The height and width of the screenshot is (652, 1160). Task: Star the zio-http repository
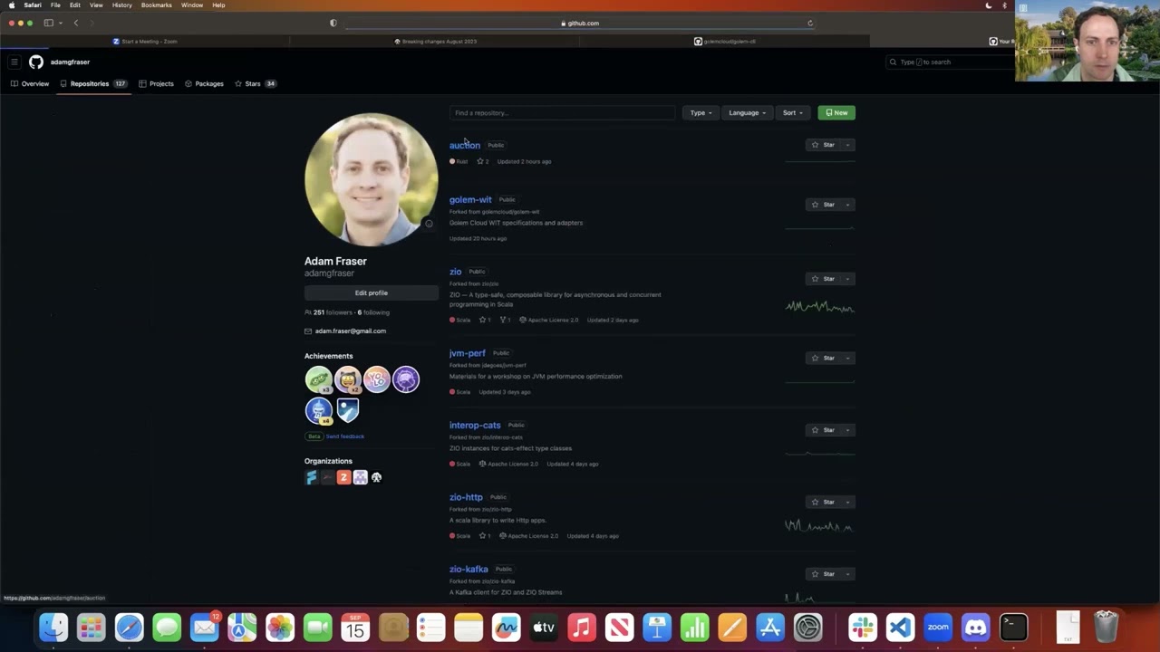[x=823, y=502]
